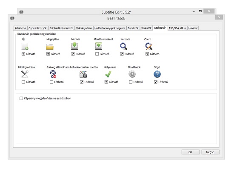
Task: Click the Helyesírás green checkmark icon
Action: [x=108, y=74]
